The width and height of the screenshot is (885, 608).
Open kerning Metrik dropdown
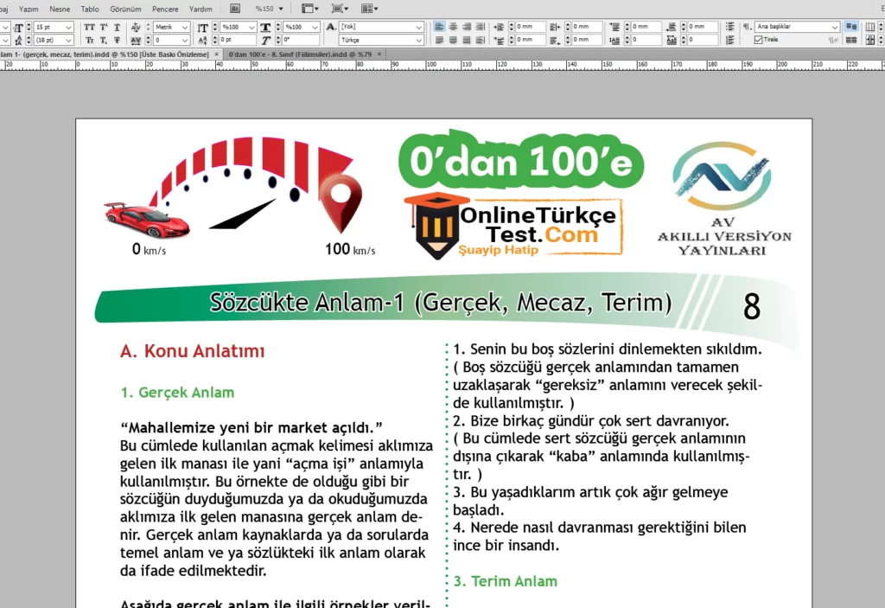(185, 27)
